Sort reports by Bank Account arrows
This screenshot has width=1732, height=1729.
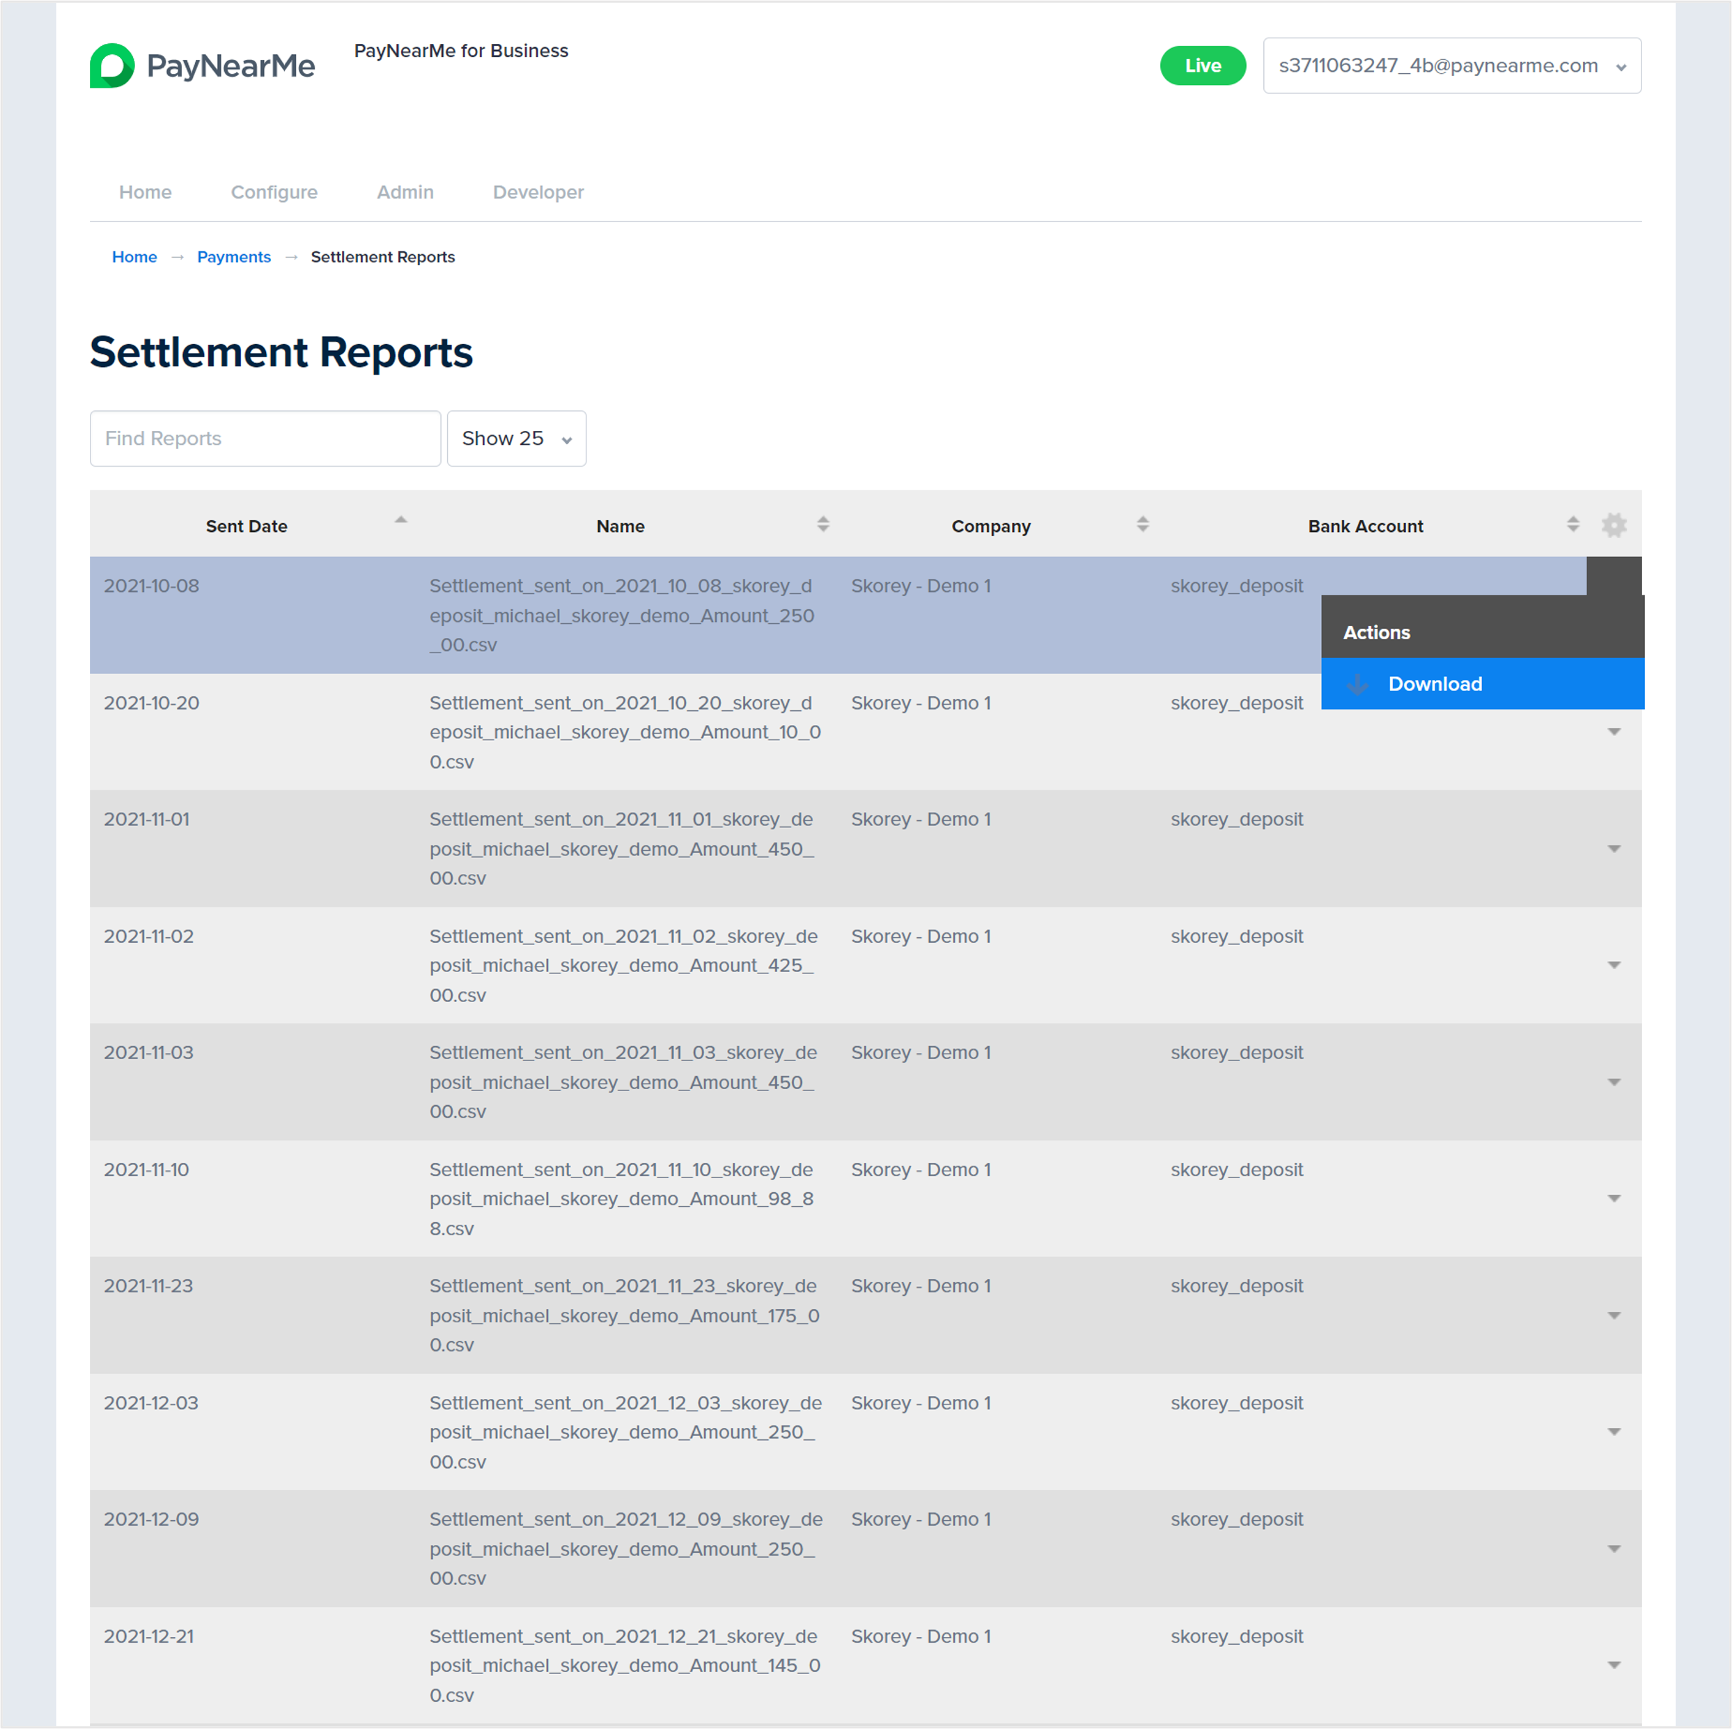(1573, 525)
